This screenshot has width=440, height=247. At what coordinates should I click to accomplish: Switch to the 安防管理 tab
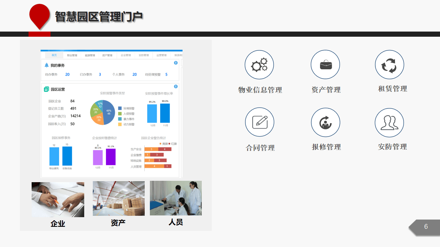click(x=144, y=55)
